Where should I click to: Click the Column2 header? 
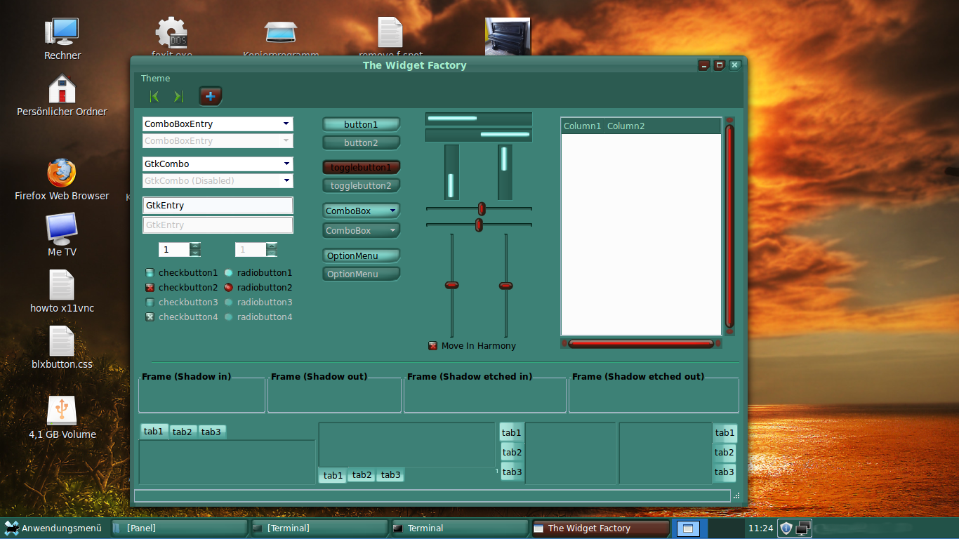[663, 126]
